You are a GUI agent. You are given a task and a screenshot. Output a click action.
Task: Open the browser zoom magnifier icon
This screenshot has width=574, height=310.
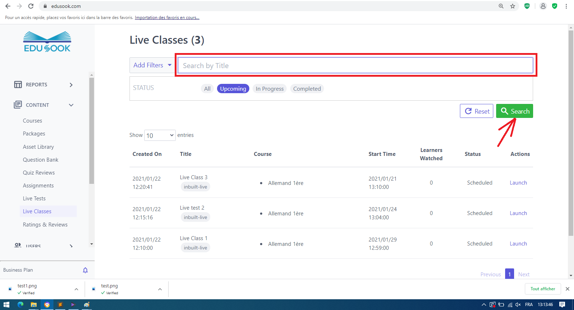click(x=501, y=6)
